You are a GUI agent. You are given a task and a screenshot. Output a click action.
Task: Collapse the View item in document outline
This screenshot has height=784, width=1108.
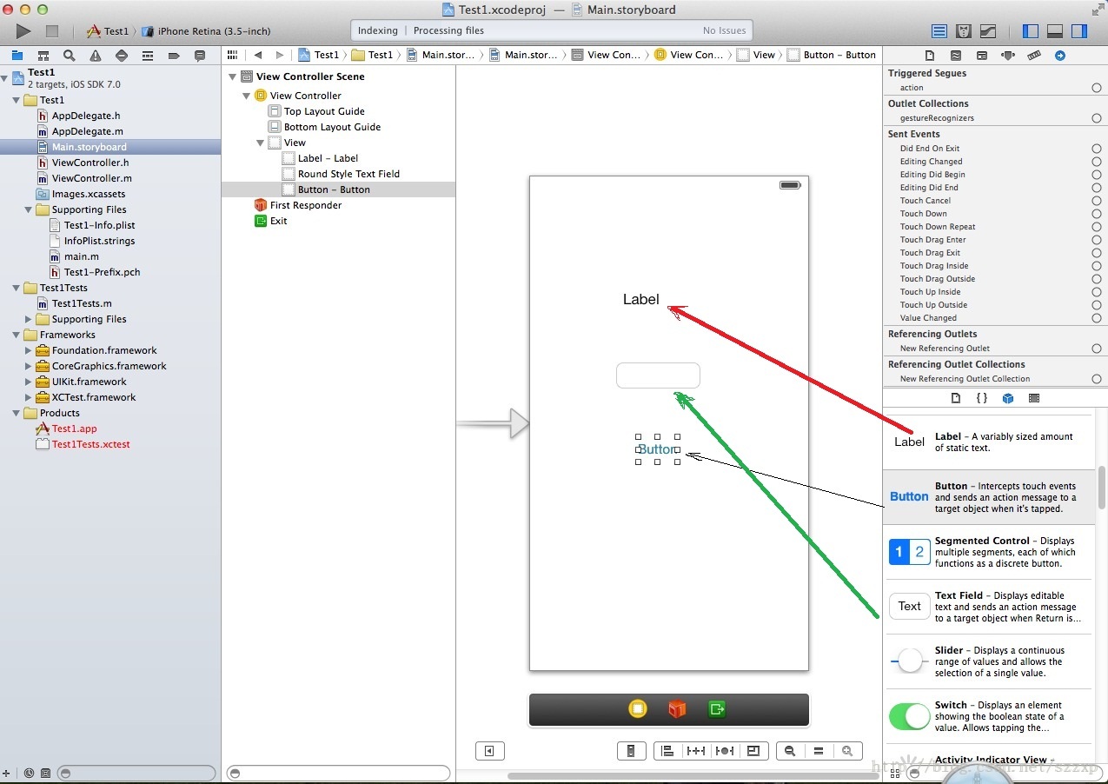(260, 143)
